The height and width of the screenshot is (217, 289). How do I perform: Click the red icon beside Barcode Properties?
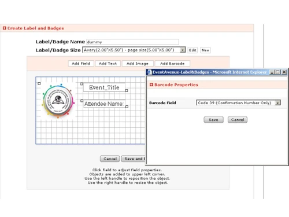click(151, 84)
